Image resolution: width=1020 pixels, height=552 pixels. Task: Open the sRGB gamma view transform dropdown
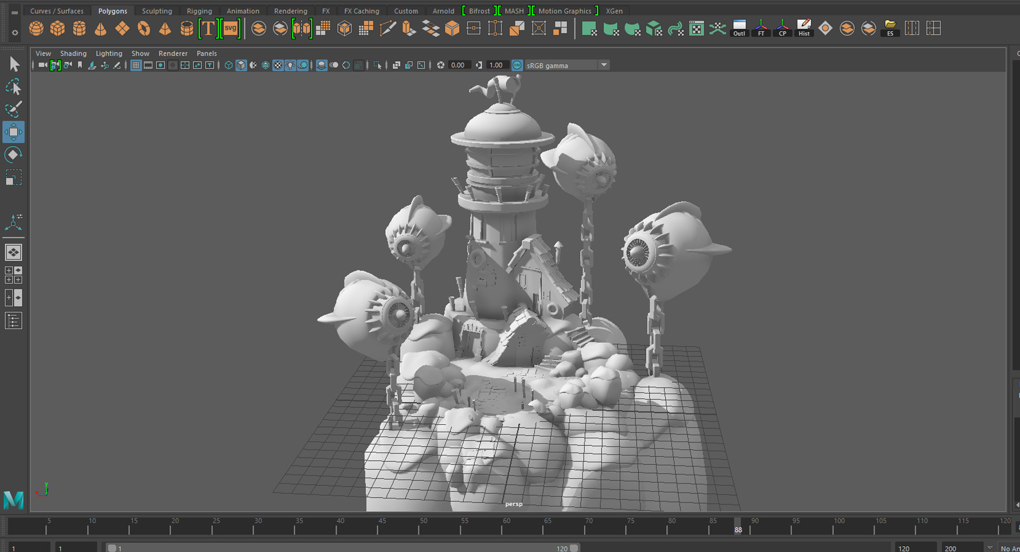pyautogui.click(x=603, y=65)
